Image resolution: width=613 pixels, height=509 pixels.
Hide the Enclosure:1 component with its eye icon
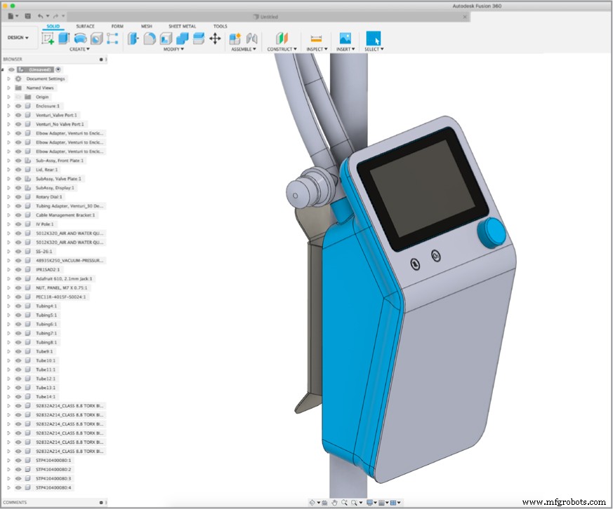(x=18, y=106)
